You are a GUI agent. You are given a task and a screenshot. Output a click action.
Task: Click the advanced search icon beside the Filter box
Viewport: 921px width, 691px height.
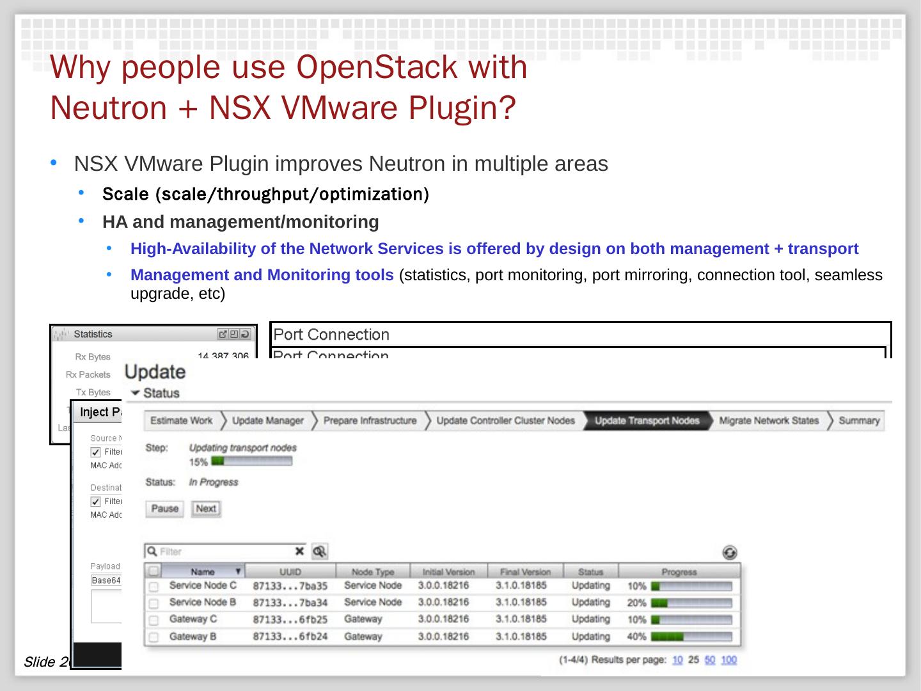pyautogui.click(x=319, y=551)
